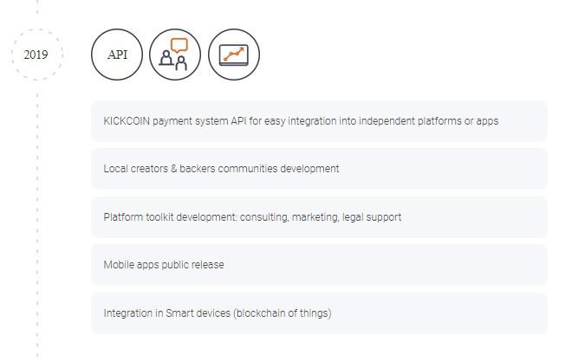Open the laptop growth chart icon
This screenshot has height=361, width=572.
(x=234, y=55)
